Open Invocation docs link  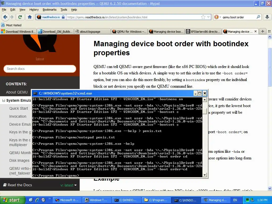pos(18,116)
